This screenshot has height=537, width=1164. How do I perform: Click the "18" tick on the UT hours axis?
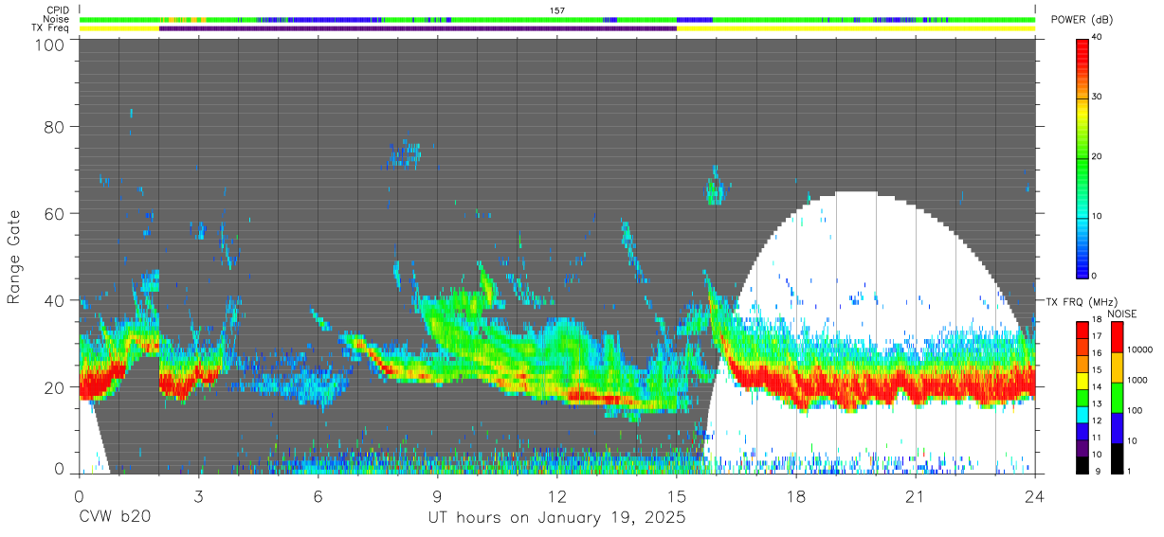[x=796, y=495]
